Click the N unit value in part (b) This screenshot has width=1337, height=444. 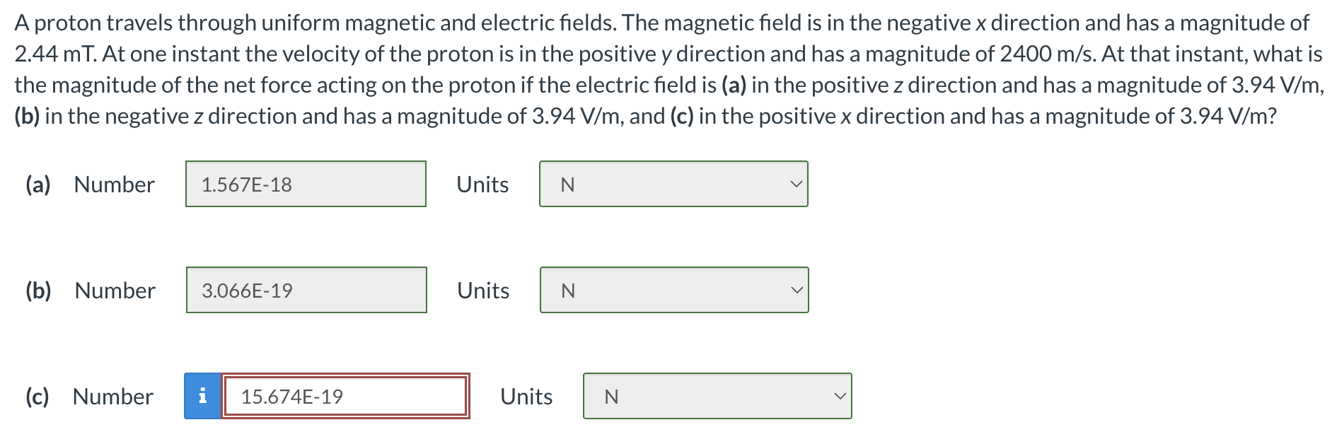tap(566, 290)
